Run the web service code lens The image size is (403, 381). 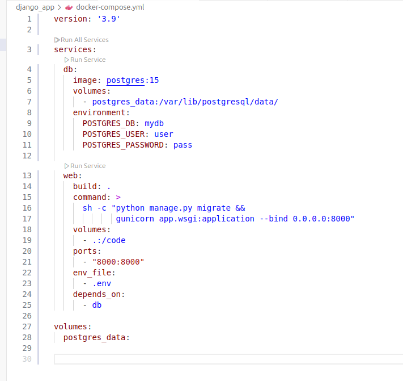85,166
